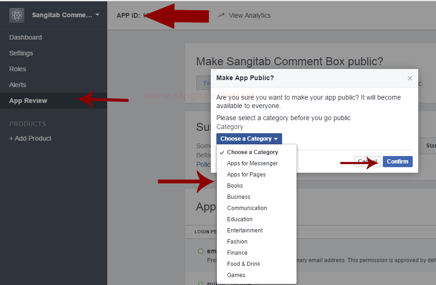Open Settings from the sidebar
The image size is (436, 285).
click(20, 53)
